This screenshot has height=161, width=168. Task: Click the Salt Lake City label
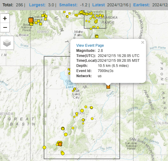76,94
